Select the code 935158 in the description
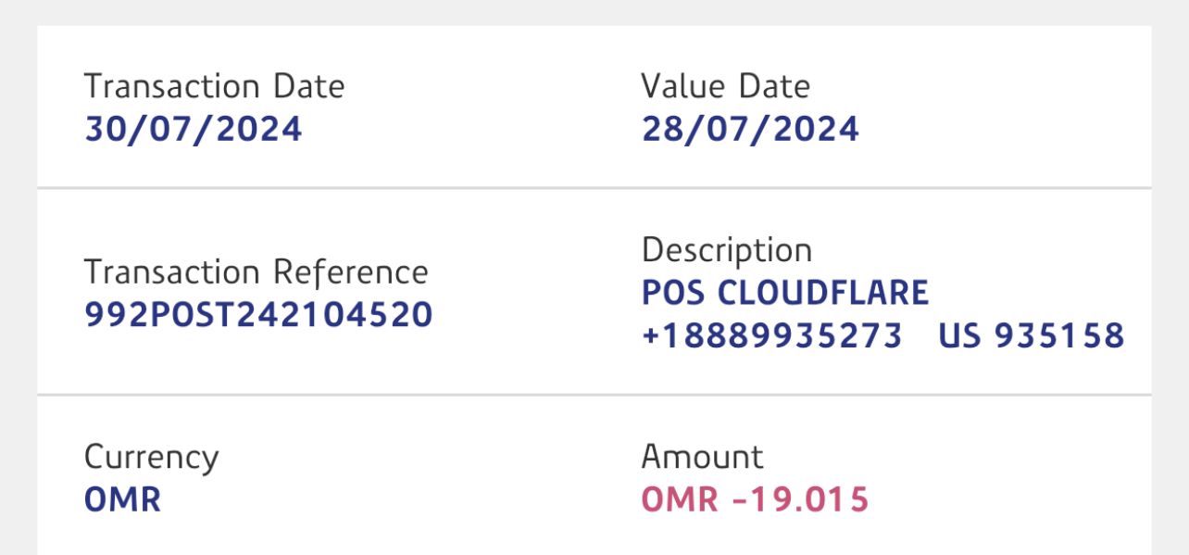The height and width of the screenshot is (555, 1189). [x=1059, y=335]
